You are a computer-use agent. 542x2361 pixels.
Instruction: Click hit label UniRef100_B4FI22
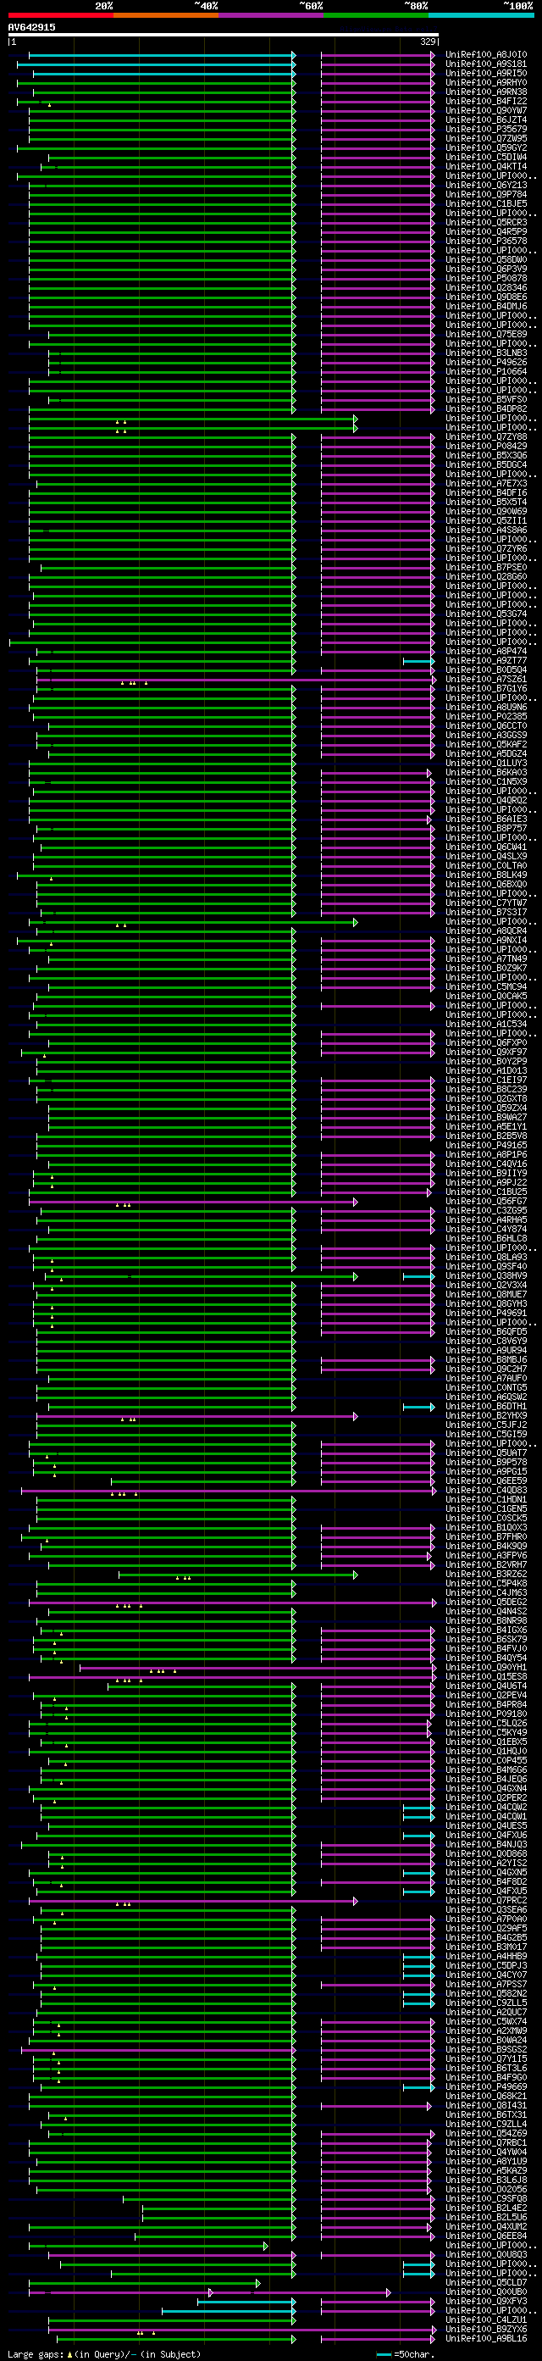[x=486, y=102]
